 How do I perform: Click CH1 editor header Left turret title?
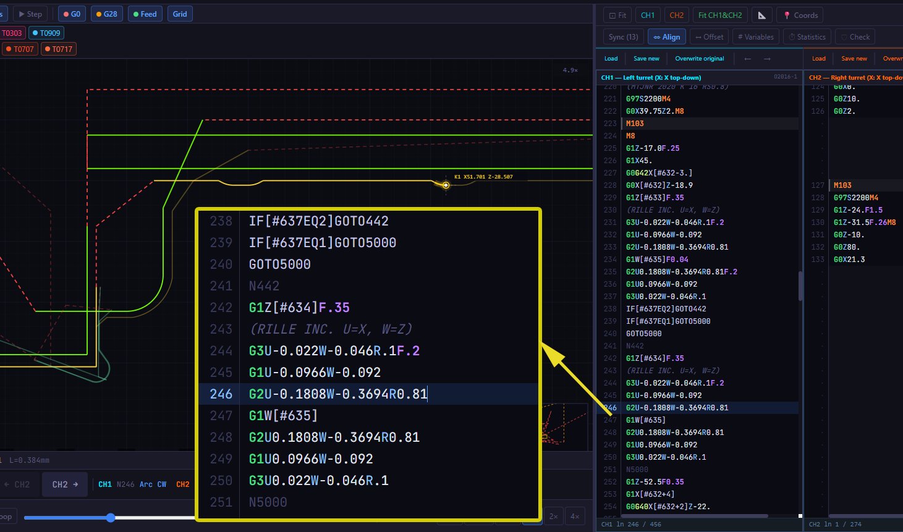click(x=651, y=78)
